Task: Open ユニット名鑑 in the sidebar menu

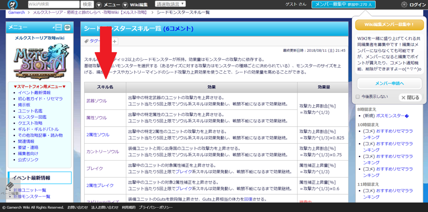Action: (30, 111)
